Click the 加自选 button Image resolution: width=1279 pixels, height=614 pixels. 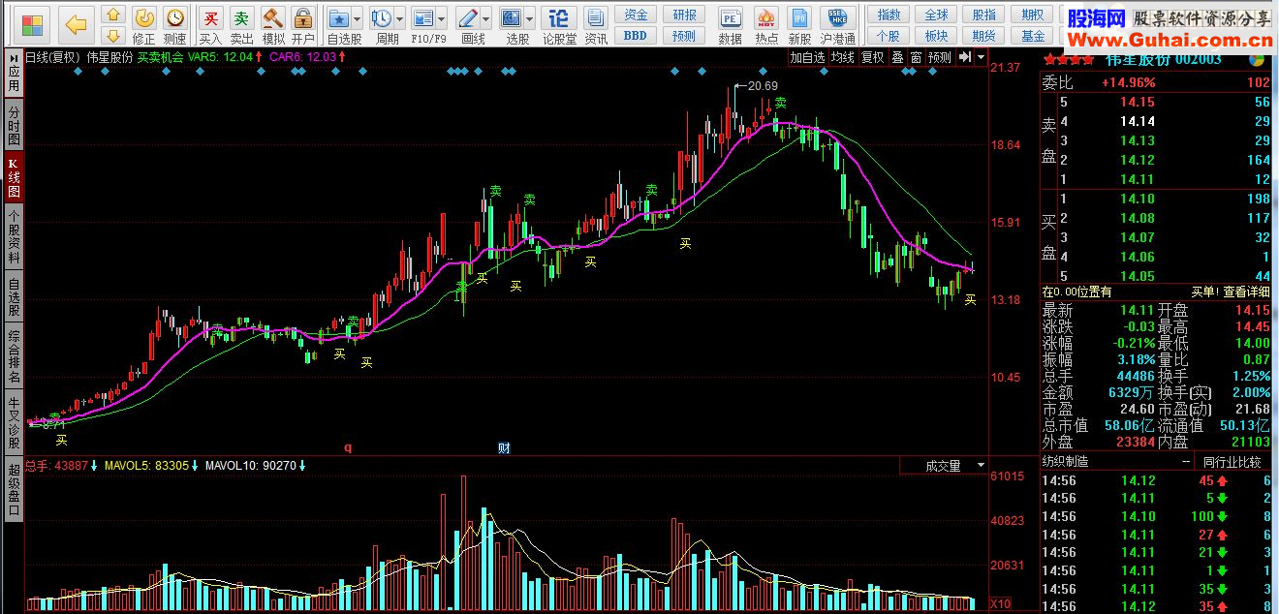[x=807, y=57]
